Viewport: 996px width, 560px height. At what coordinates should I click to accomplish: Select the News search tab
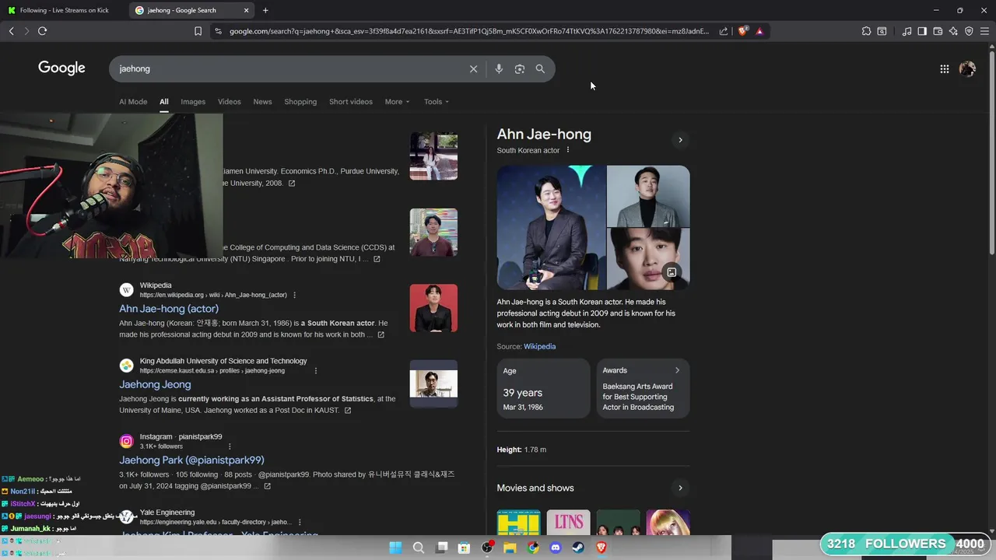click(x=262, y=102)
